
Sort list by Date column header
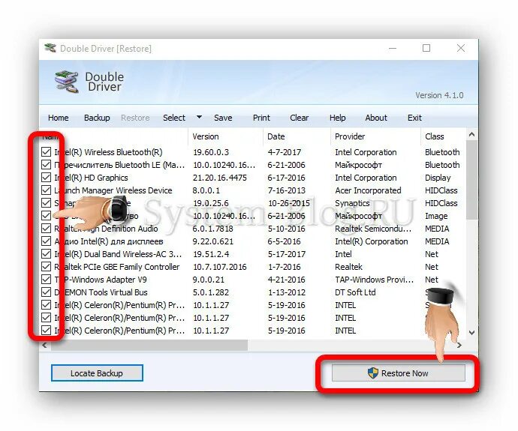(x=297, y=136)
